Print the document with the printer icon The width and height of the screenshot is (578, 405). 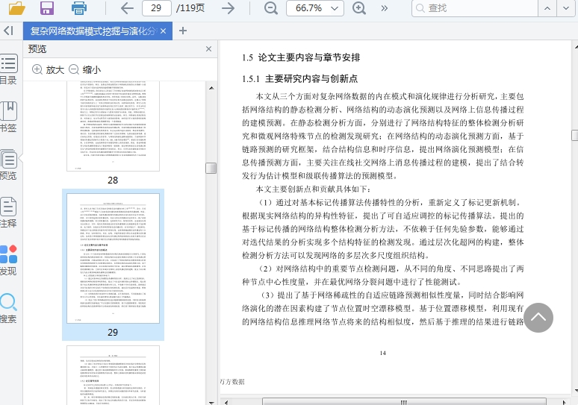(x=79, y=7)
